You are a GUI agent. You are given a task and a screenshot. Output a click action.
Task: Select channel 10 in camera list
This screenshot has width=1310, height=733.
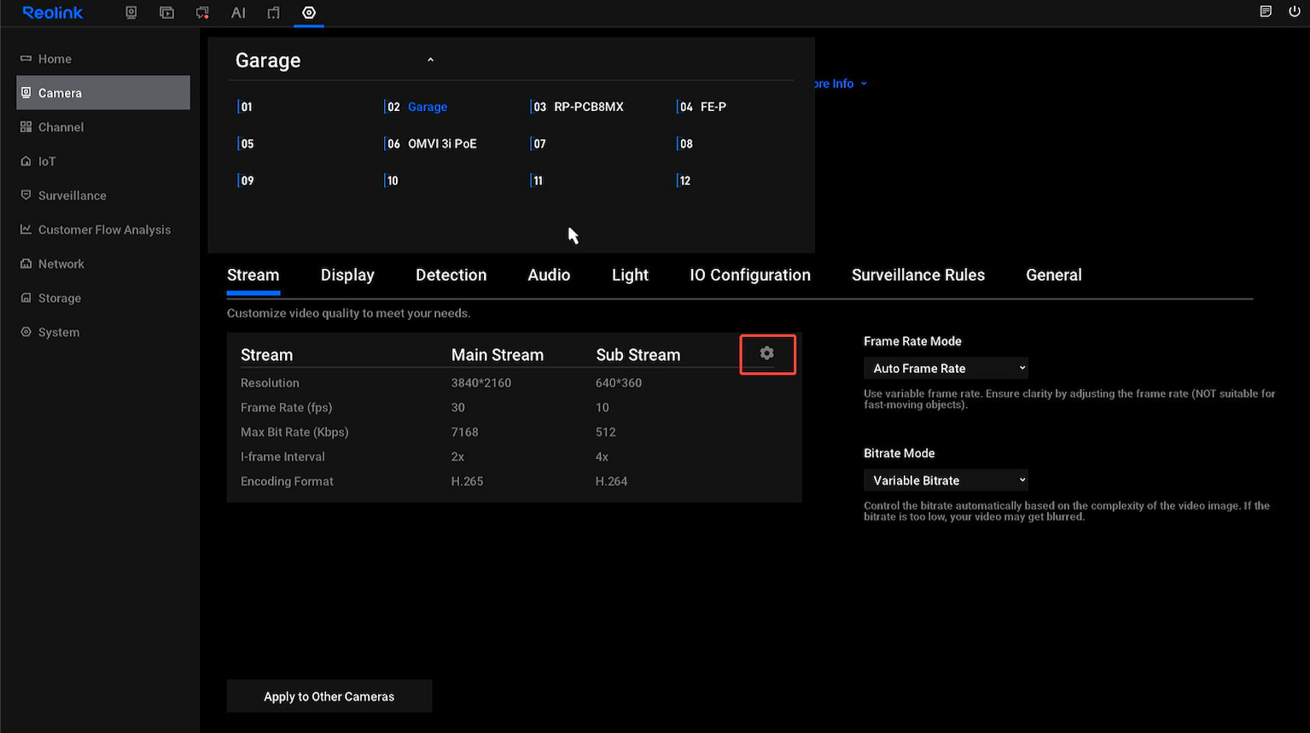click(x=392, y=180)
